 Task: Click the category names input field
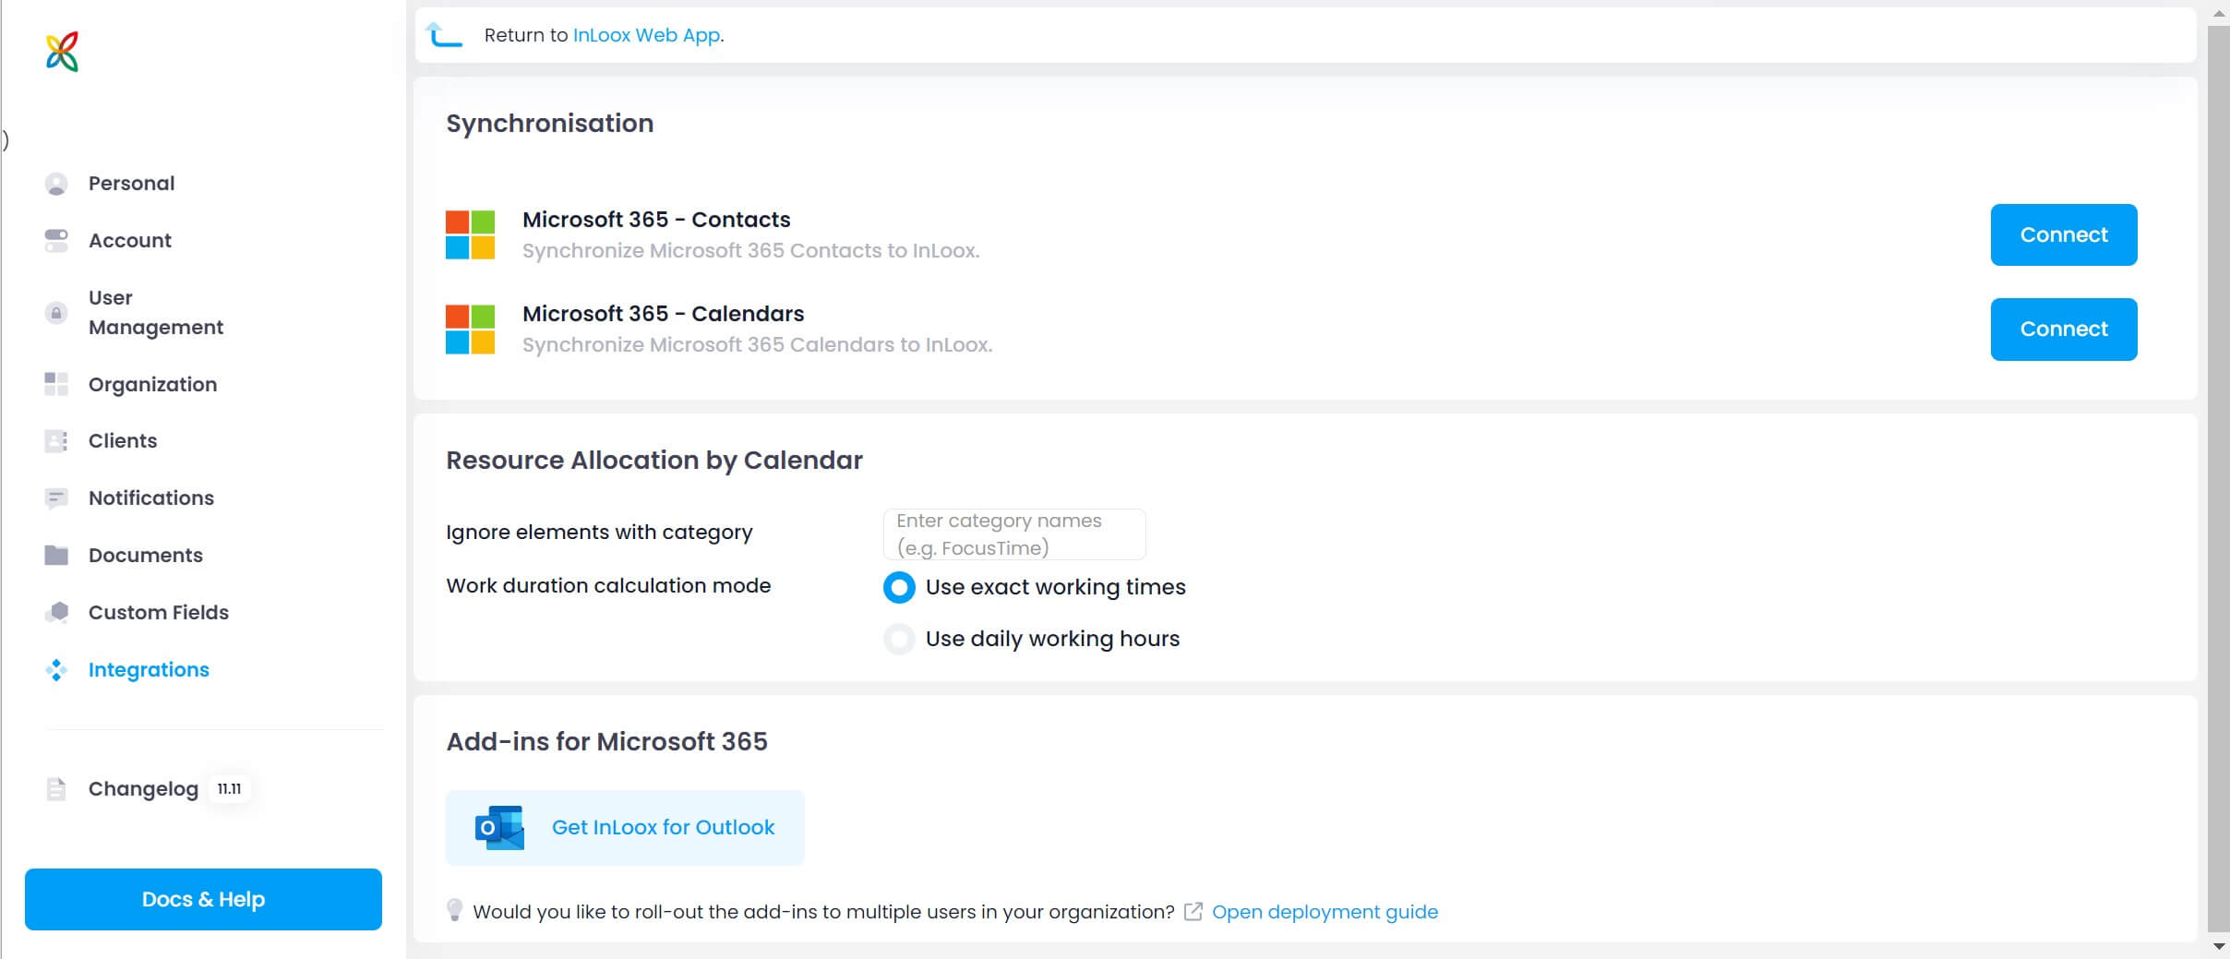tap(1013, 533)
